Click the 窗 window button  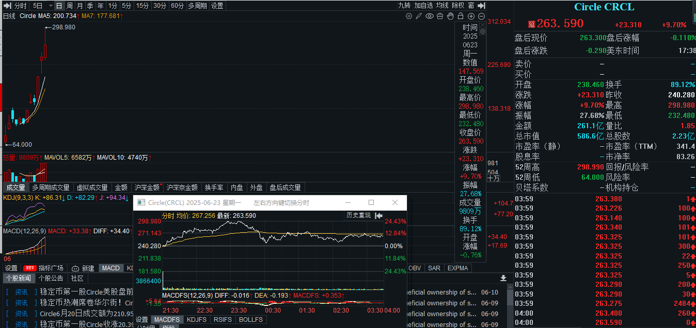tap(471, 6)
